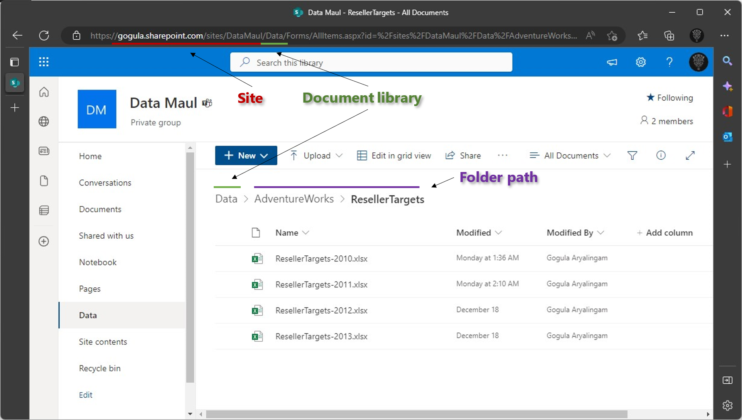
Task: Select ResellerTargets-2012.xlsx row
Action: [464, 310]
